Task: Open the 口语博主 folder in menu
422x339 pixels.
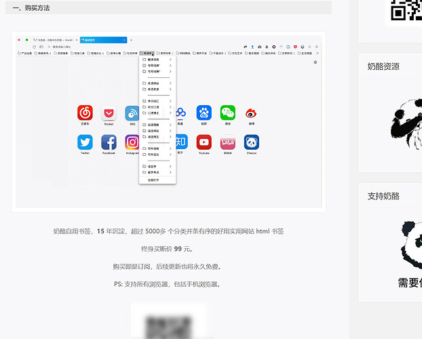Action: point(157,113)
